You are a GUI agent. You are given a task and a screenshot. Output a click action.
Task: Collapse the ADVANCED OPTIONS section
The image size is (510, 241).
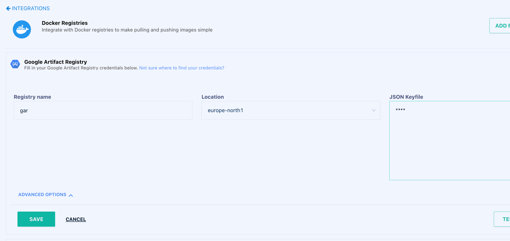click(x=42, y=195)
